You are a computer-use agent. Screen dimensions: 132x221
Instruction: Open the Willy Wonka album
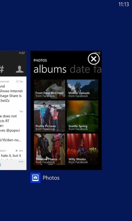(82, 149)
